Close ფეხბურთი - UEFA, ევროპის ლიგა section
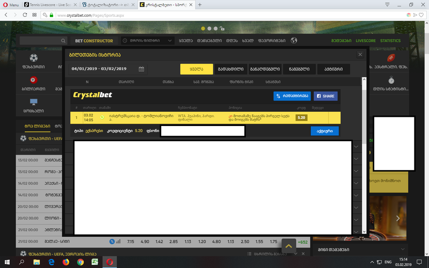 [x=303, y=254]
